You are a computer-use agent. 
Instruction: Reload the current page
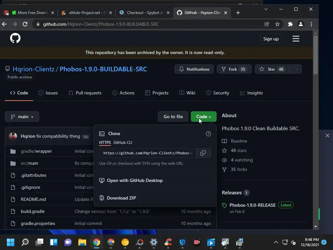(x=25, y=24)
